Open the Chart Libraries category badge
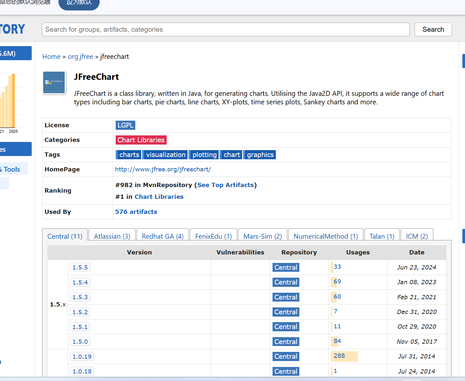The width and height of the screenshot is (465, 381). 141,140
